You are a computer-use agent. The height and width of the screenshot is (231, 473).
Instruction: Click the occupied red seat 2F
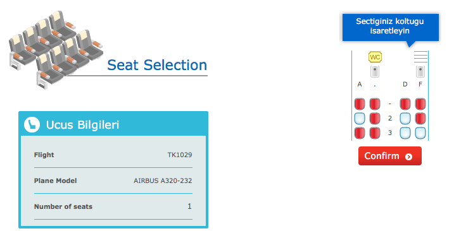click(420, 119)
